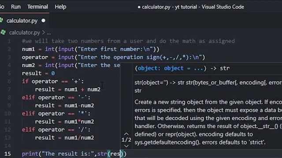The height and width of the screenshot is (158, 282).
Task: Click "if operator == '+':" line
Action: tap(53, 82)
